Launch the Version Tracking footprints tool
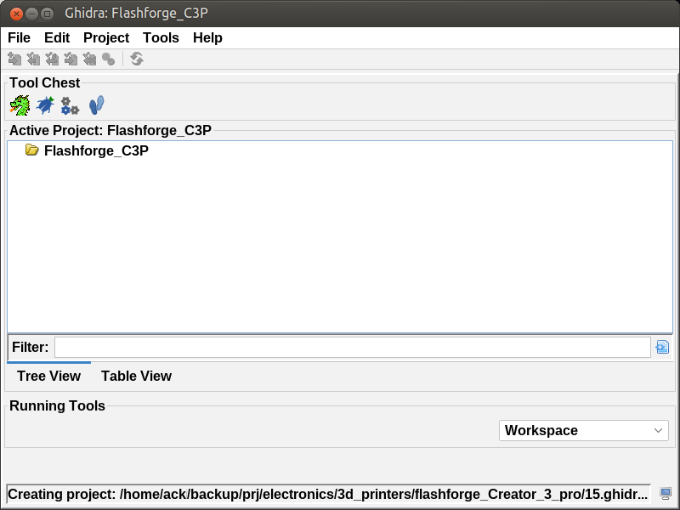 tap(96, 105)
